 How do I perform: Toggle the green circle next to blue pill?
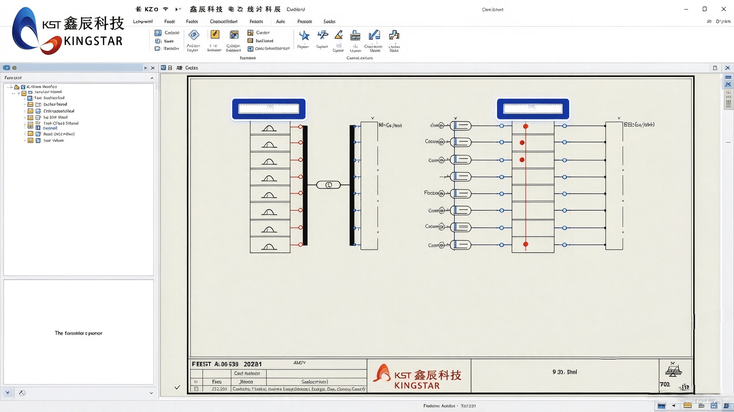pyautogui.click(x=14, y=68)
